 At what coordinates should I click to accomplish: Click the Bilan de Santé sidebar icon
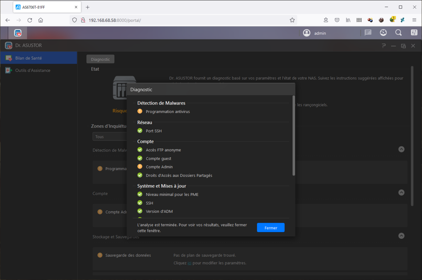click(9, 58)
